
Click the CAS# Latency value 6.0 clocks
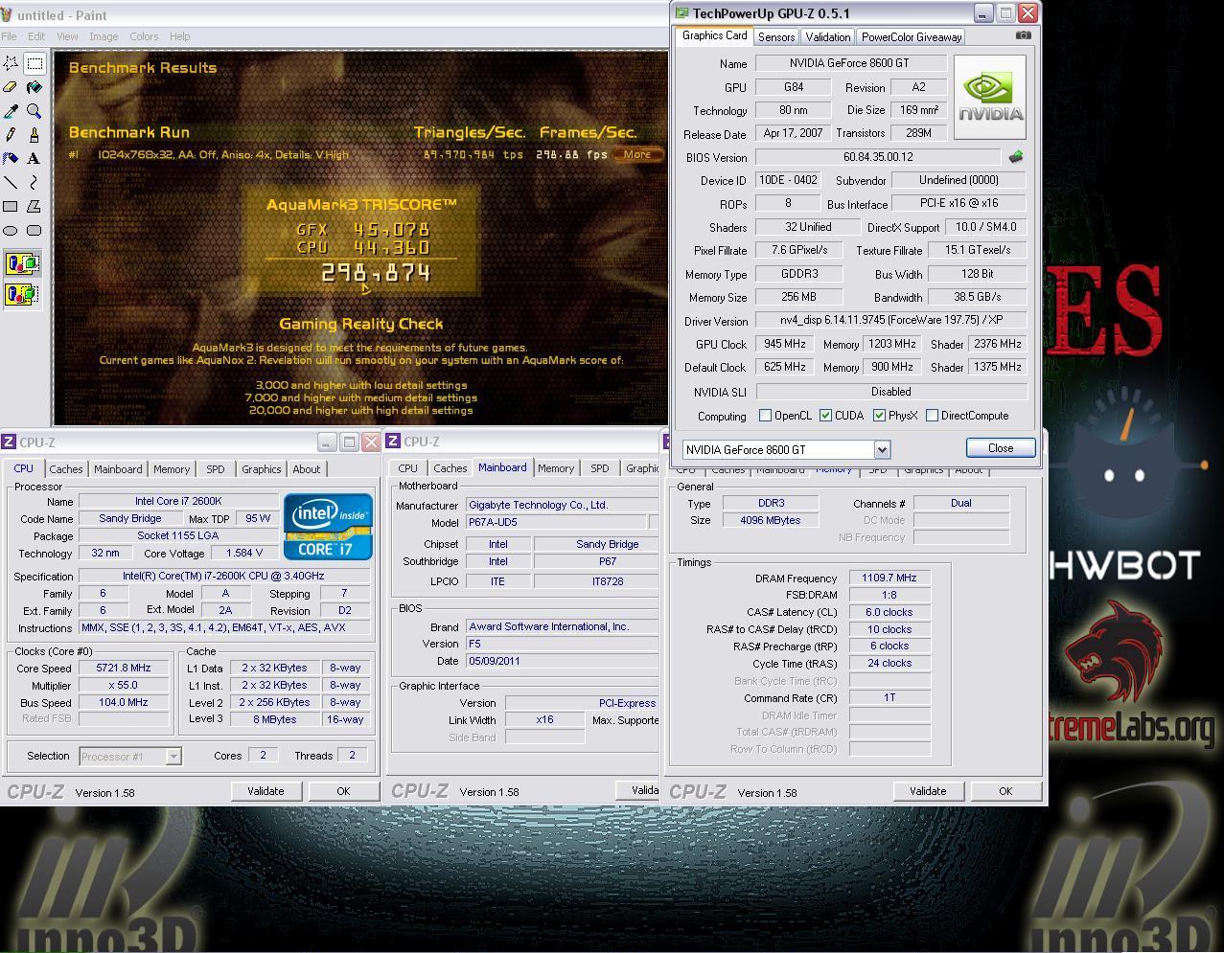[x=889, y=612]
